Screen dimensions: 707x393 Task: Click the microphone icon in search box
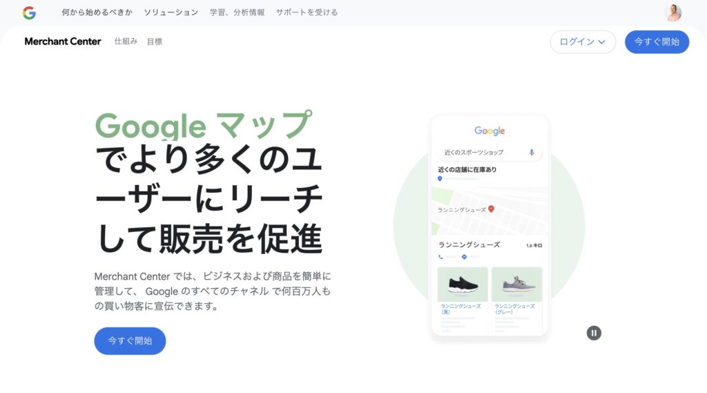pos(532,153)
